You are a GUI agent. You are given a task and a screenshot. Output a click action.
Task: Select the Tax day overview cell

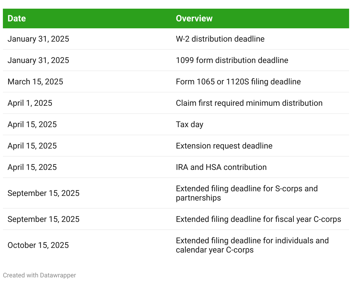click(x=190, y=125)
